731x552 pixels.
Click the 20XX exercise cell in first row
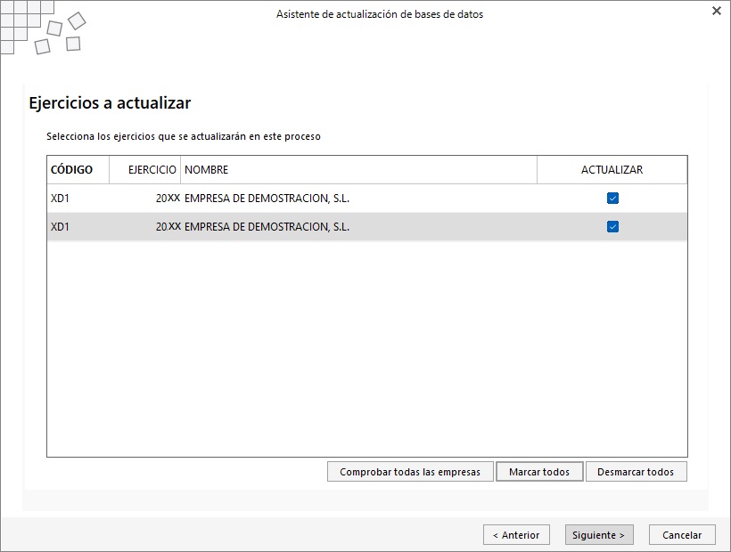[145, 199]
